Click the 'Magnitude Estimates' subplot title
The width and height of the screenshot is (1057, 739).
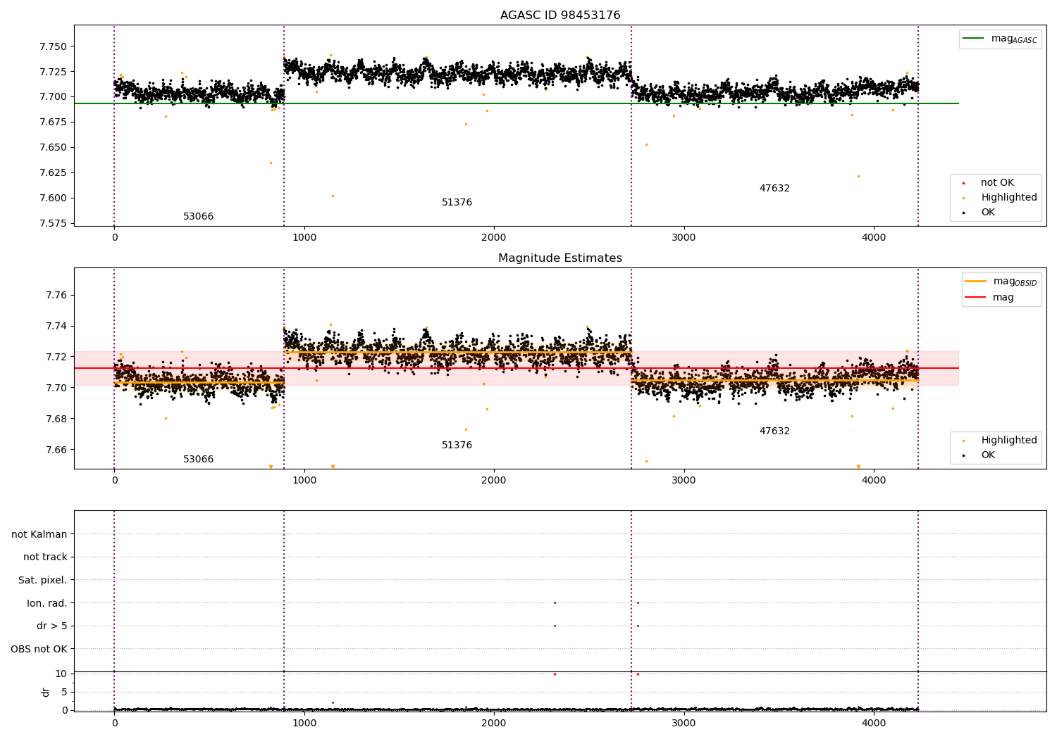click(560, 258)
